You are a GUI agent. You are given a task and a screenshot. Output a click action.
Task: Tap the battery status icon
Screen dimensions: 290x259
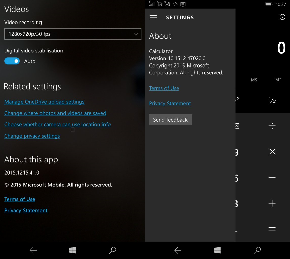click(x=268, y=4)
